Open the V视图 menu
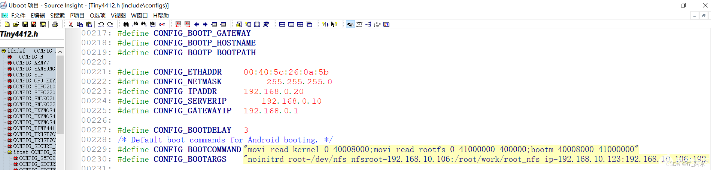 pyautogui.click(x=118, y=15)
